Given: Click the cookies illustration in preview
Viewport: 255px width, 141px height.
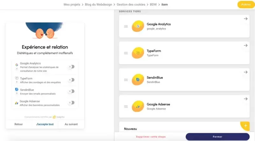Looking at the screenshot, I should (x=44, y=31).
